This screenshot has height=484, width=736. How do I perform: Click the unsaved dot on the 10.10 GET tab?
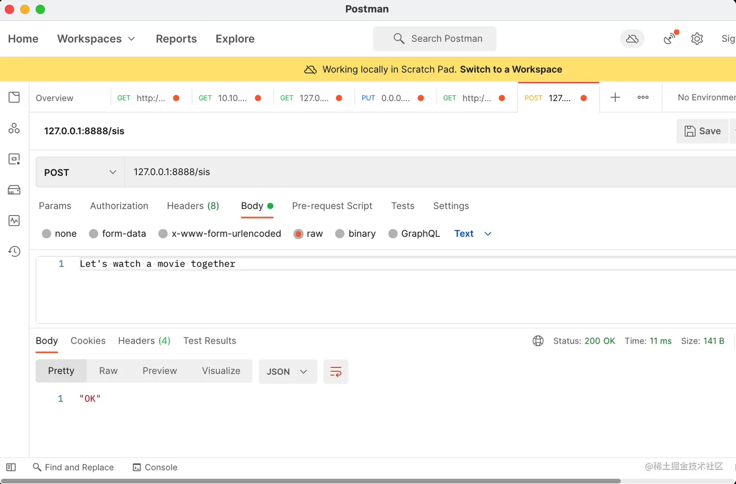pos(258,98)
